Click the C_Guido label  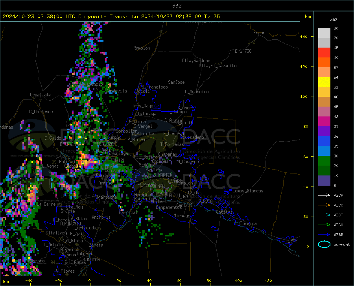click(x=53, y=138)
